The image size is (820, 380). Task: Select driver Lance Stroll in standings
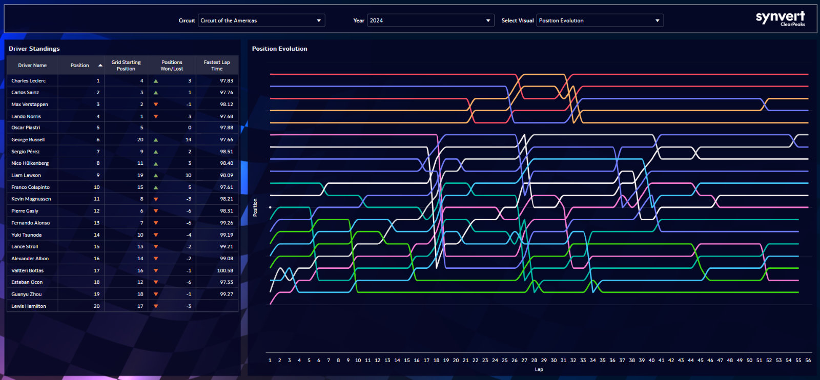click(25, 247)
